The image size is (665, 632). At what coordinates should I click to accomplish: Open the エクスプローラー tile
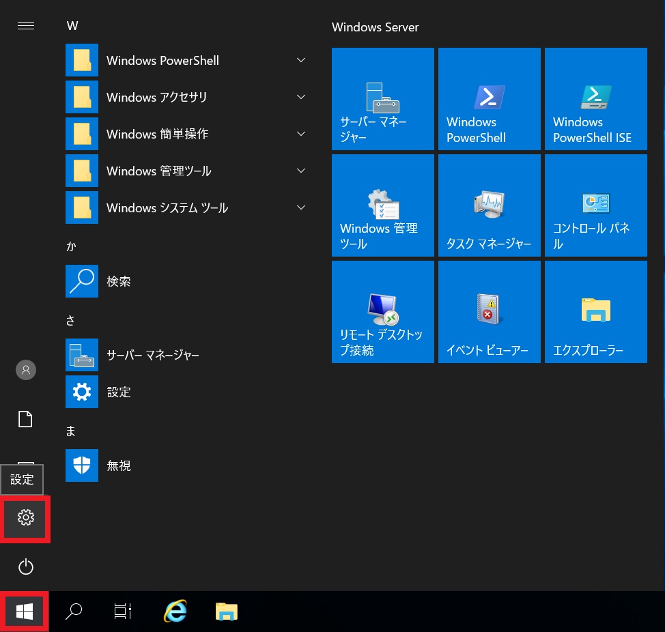pyautogui.click(x=595, y=311)
